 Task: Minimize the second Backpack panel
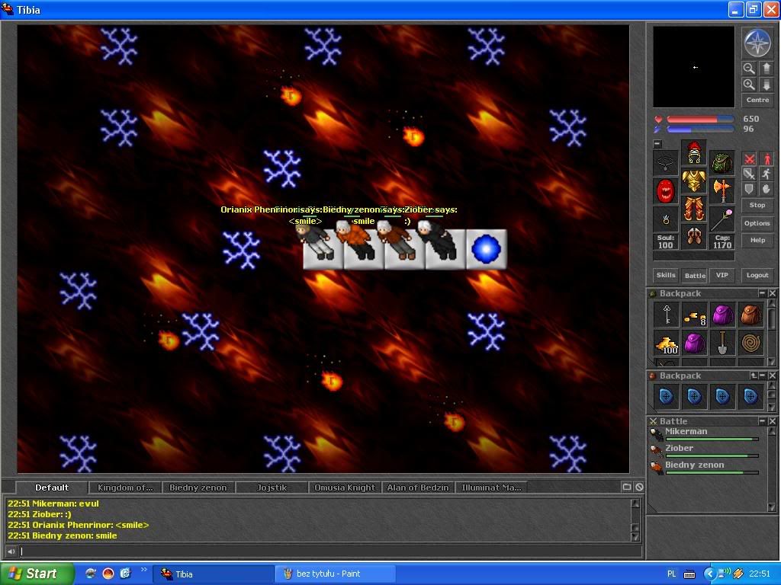[763, 376]
